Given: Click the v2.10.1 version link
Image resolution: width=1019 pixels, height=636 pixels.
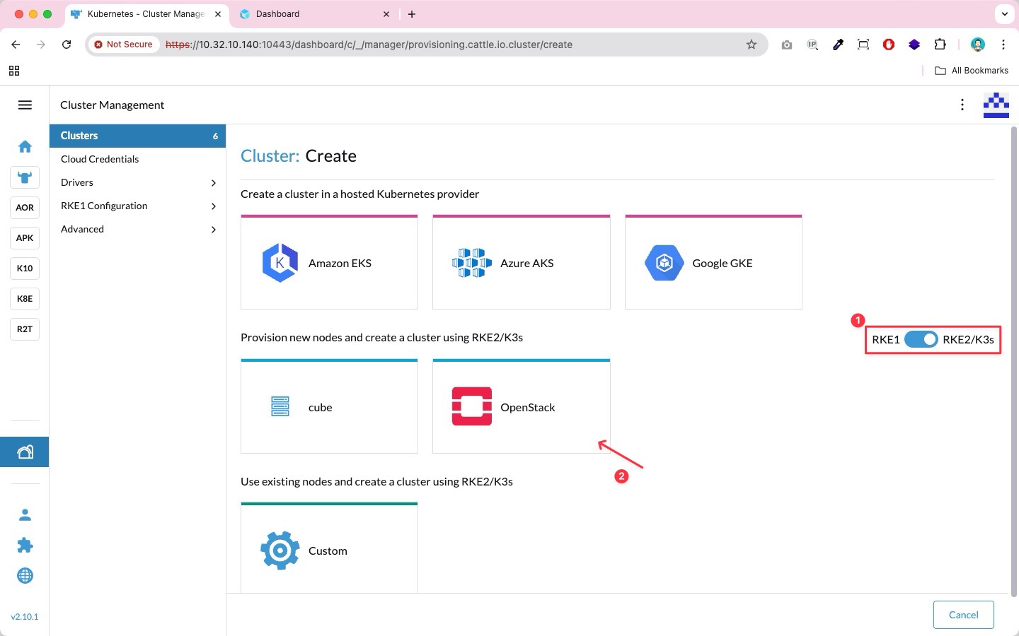Looking at the screenshot, I should (25, 617).
